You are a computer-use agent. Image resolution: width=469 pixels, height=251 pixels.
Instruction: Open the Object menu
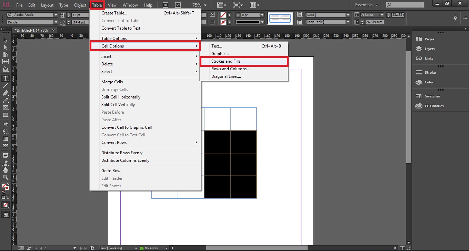coord(80,5)
